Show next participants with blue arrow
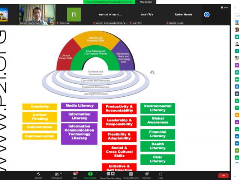The image size is (240, 180). [x=207, y=15]
